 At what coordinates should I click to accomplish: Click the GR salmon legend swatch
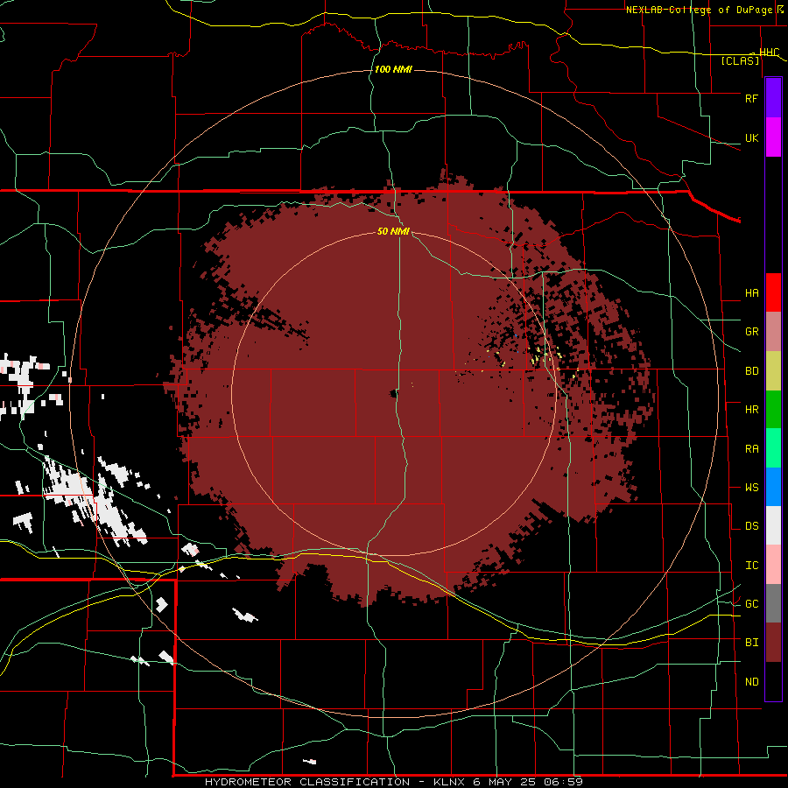(773, 332)
